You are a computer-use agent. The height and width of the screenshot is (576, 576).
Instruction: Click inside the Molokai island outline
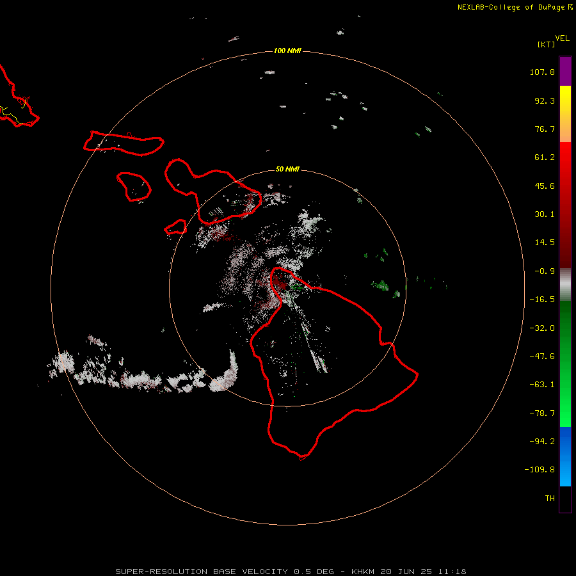coord(125,143)
